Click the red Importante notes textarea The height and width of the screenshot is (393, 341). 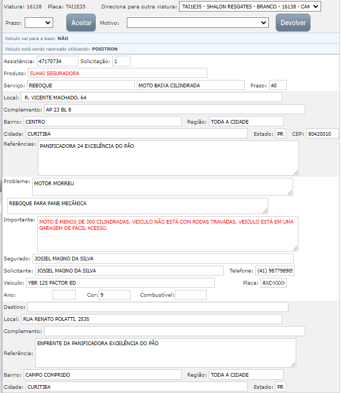pyautogui.click(x=167, y=233)
